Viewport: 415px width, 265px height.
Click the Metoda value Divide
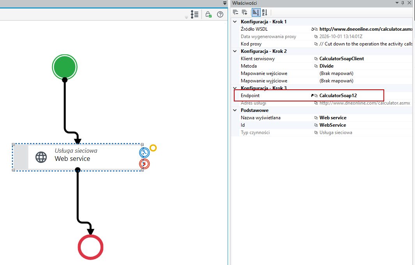[x=326, y=66]
